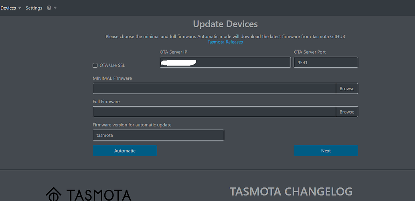Enable the OTA Use SSL checkbox
This screenshot has width=415, height=201.
(95, 65)
